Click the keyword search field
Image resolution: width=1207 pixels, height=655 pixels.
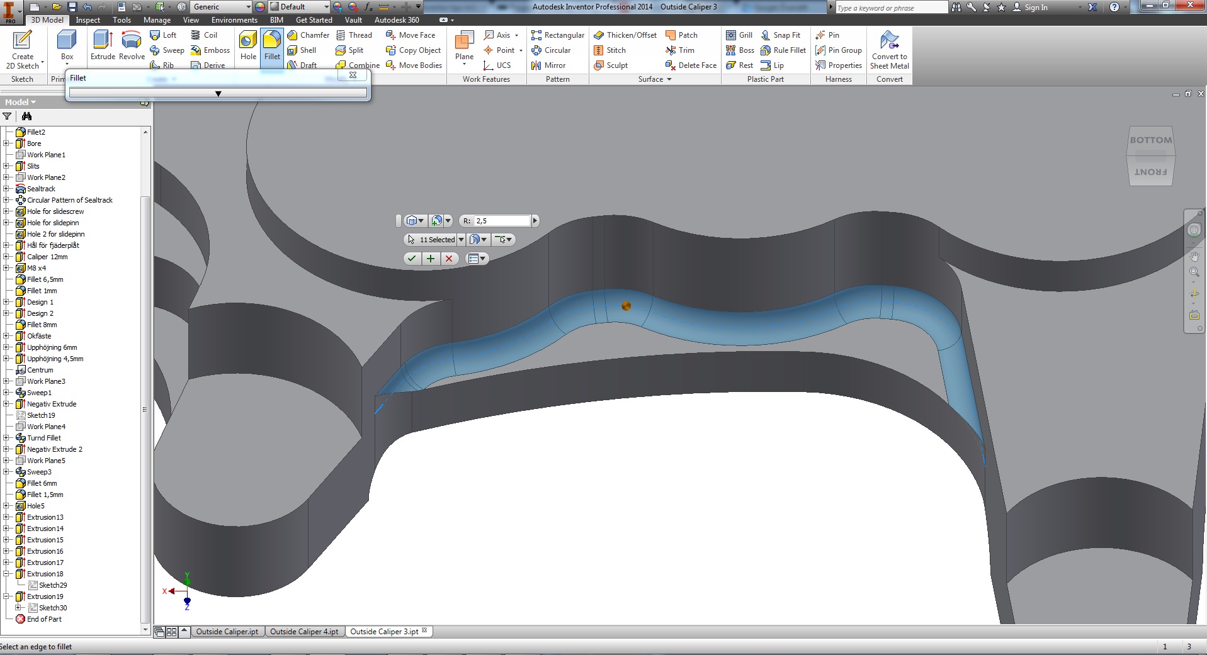pos(891,8)
